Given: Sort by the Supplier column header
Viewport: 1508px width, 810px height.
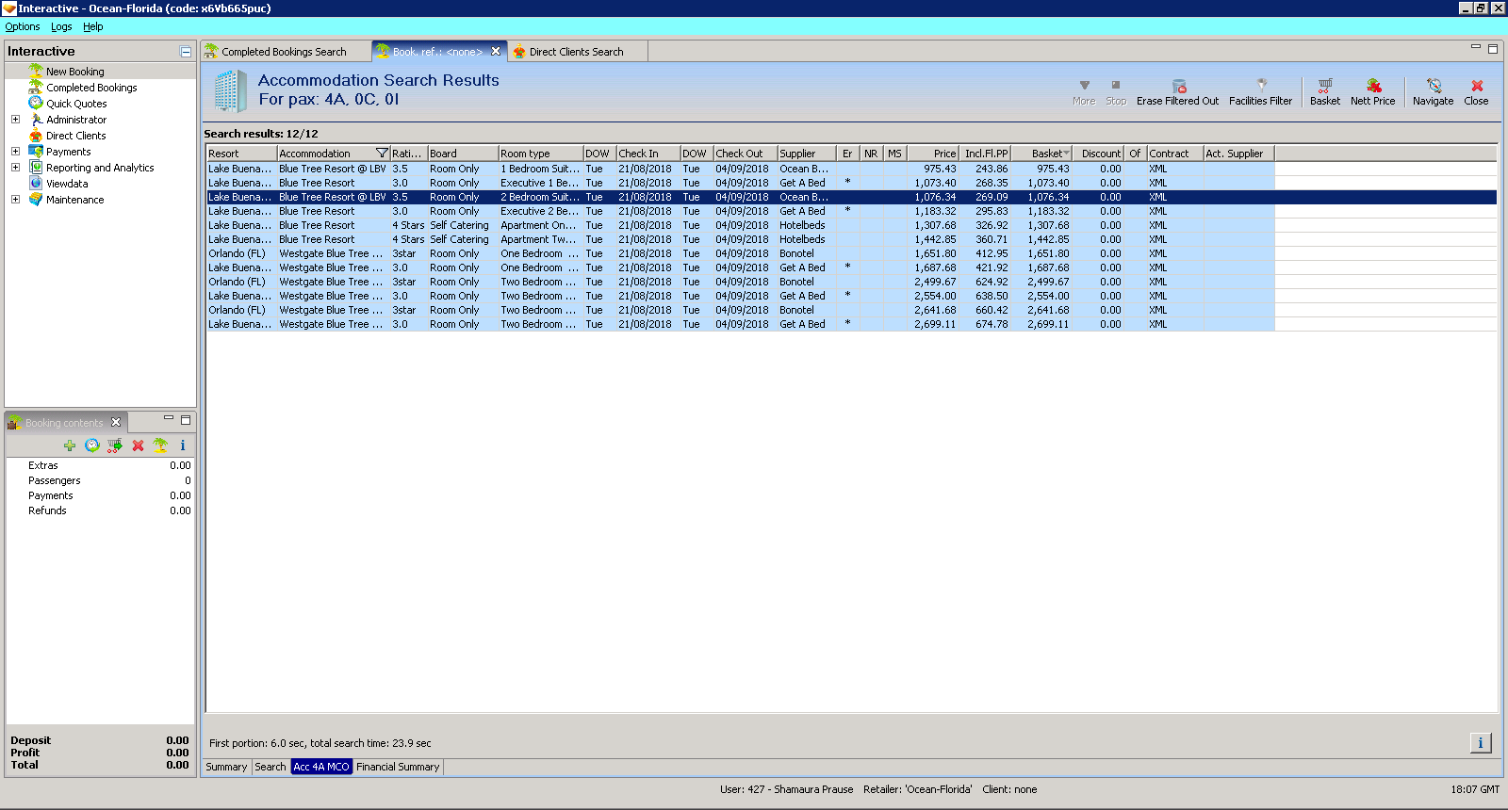Looking at the screenshot, I should [806, 154].
